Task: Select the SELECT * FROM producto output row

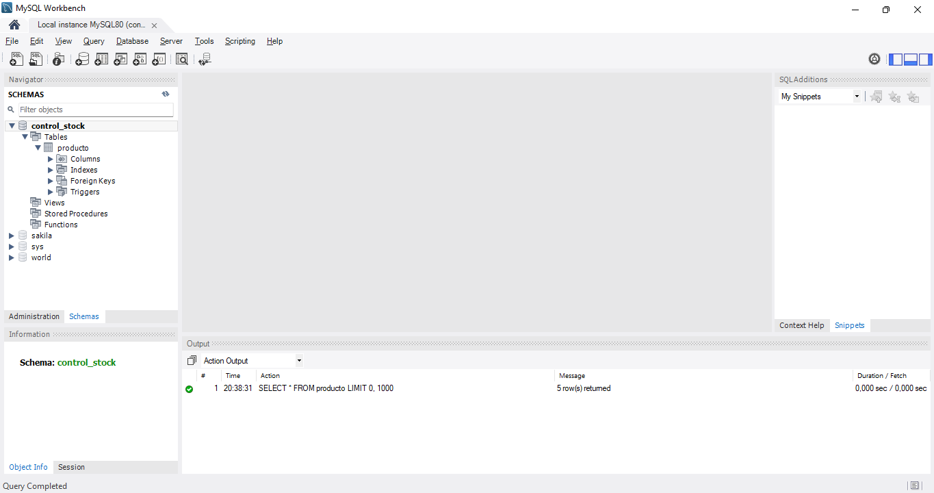Action: point(556,388)
